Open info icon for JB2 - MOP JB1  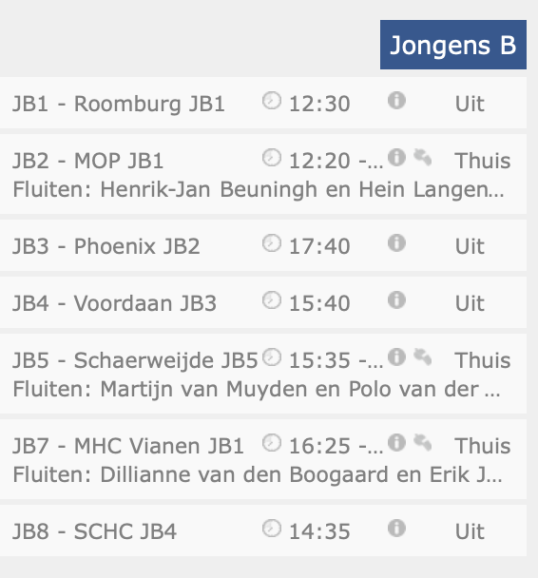[396, 158]
